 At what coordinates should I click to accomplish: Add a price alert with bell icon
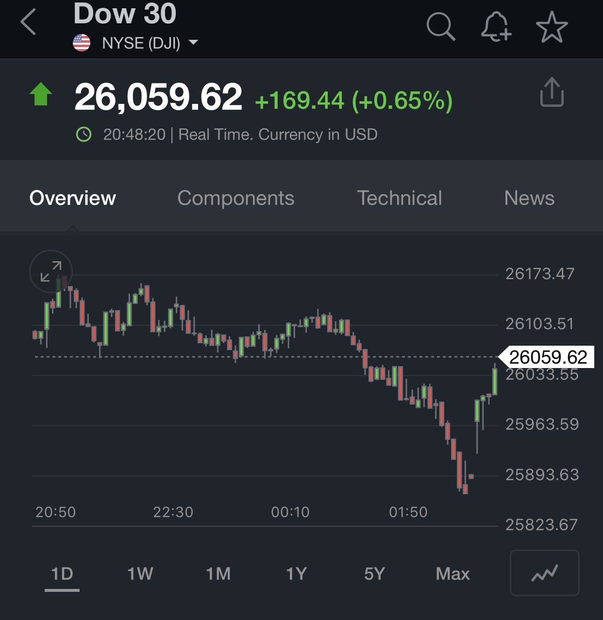(x=496, y=26)
